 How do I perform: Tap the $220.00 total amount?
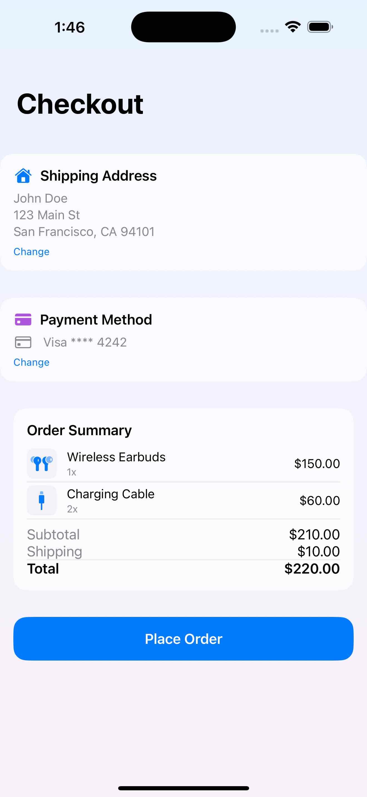(312, 569)
